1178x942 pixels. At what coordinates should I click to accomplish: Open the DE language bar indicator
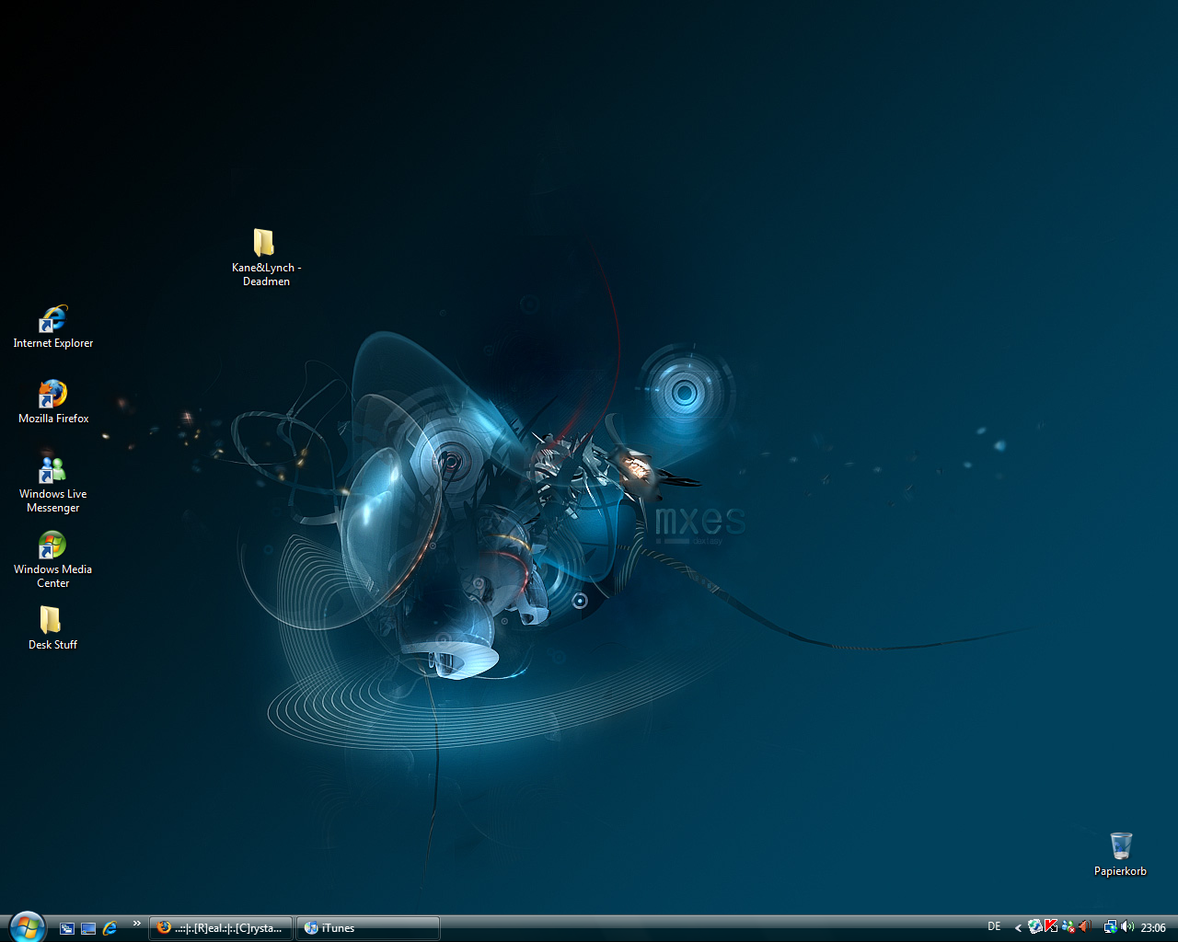(x=994, y=926)
